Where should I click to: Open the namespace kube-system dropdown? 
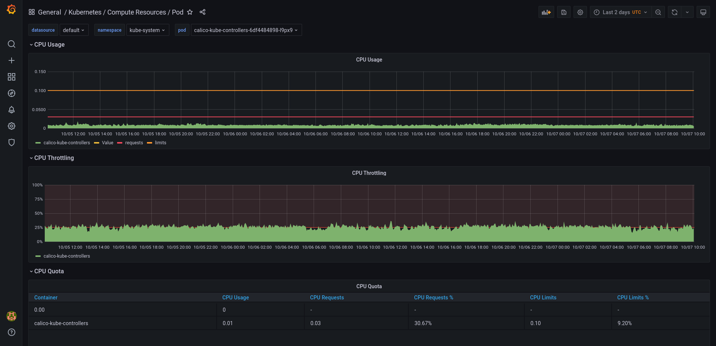click(148, 30)
